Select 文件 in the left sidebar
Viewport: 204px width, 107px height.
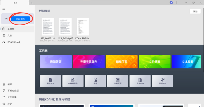[10, 36]
